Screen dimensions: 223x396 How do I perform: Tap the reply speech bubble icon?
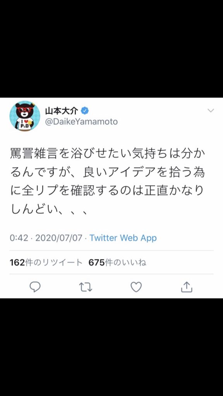(35, 287)
